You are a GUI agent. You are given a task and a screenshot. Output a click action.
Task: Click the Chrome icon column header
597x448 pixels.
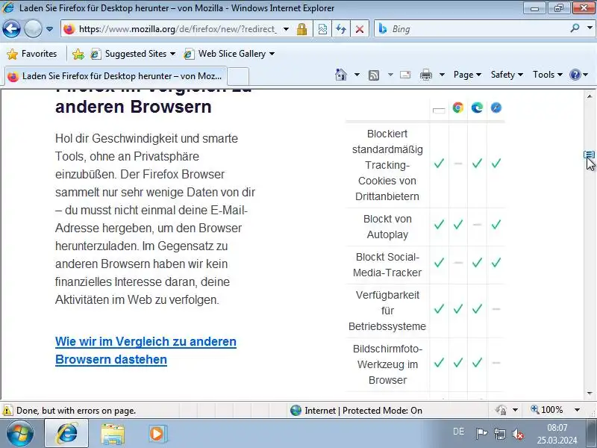(458, 108)
